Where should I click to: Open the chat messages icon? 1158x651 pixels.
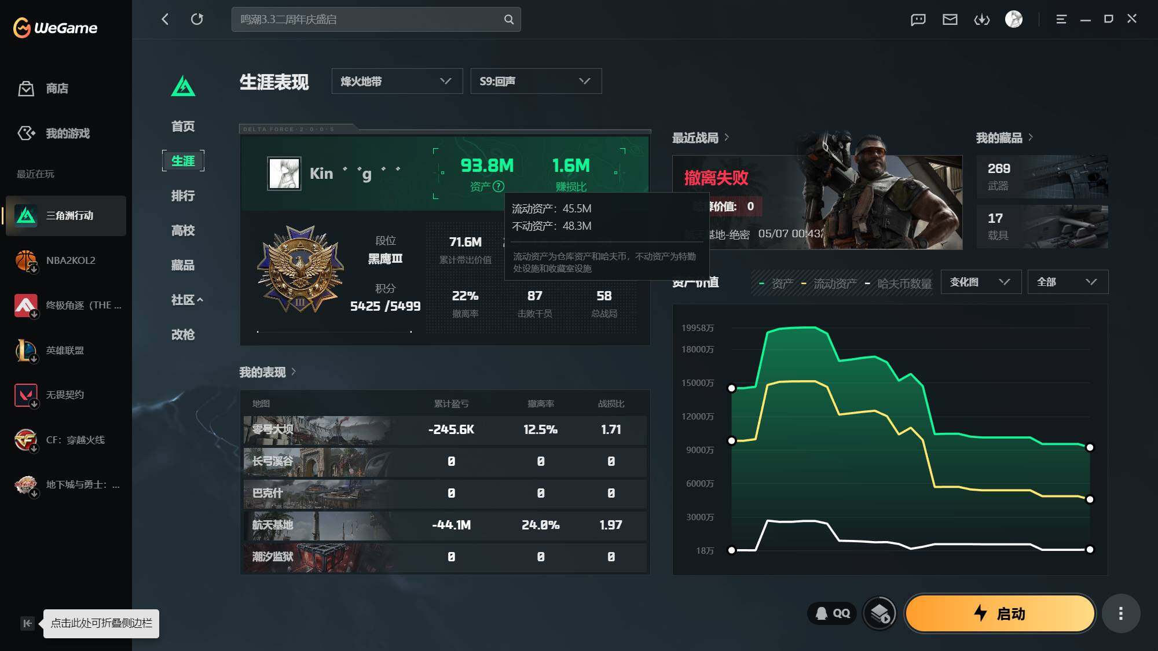click(x=918, y=20)
